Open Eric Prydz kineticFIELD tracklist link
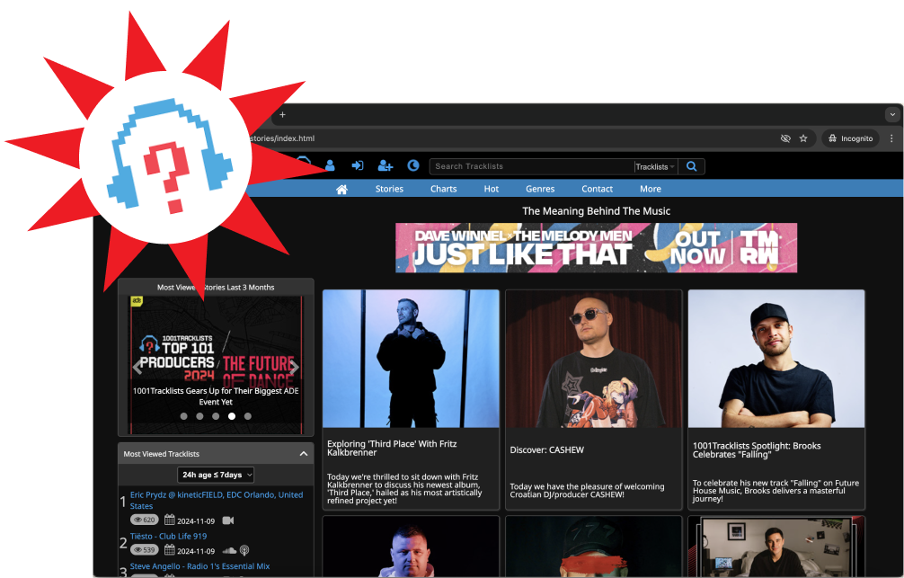Viewport: 904px width, 578px height. (x=217, y=500)
